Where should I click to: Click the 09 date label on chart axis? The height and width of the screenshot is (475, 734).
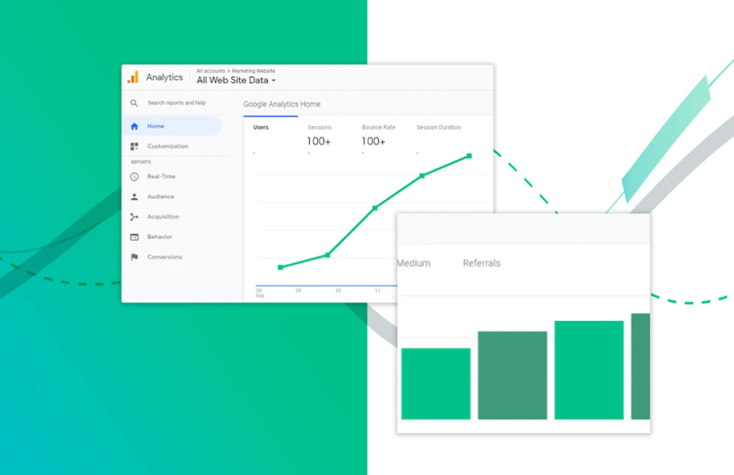pyautogui.click(x=298, y=291)
